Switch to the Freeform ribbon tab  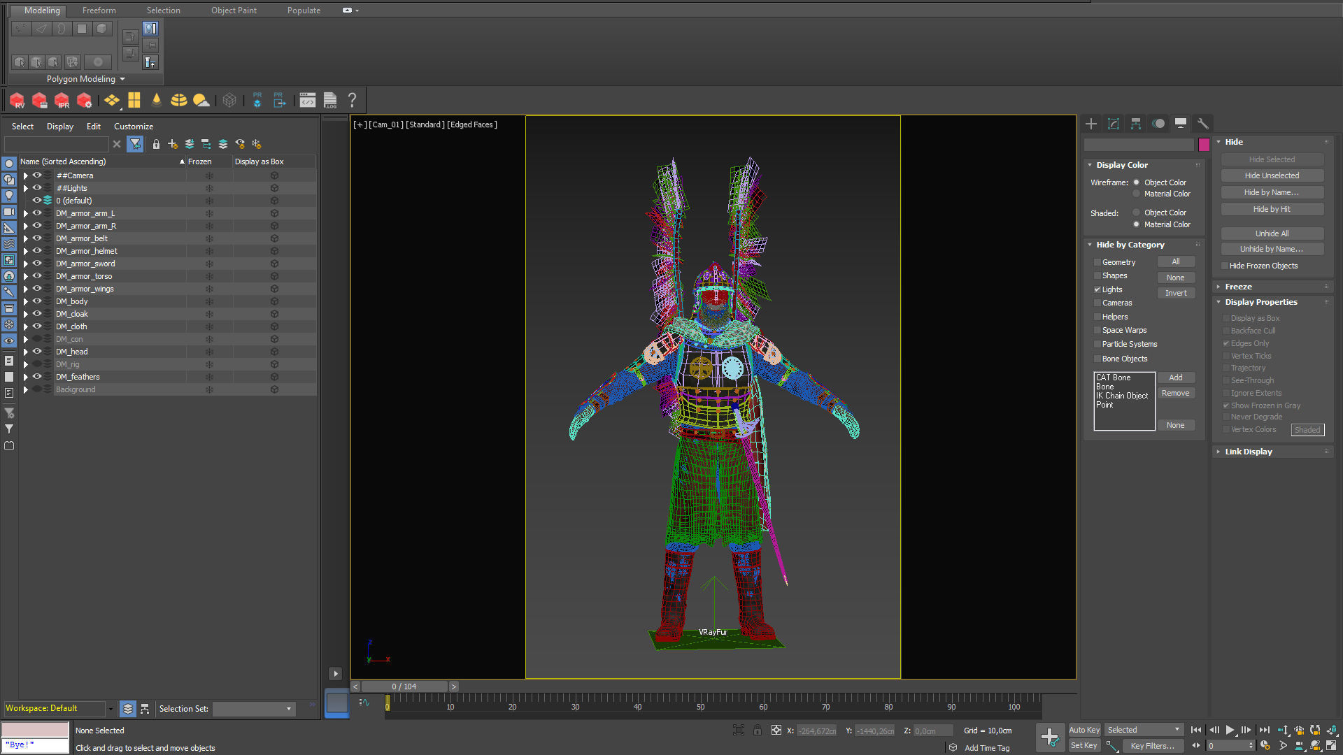coord(99,10)
